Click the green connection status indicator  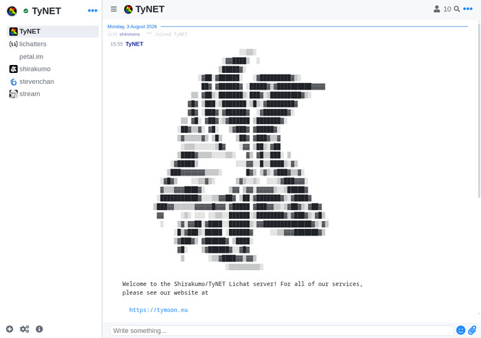click(x=26, y=11)
